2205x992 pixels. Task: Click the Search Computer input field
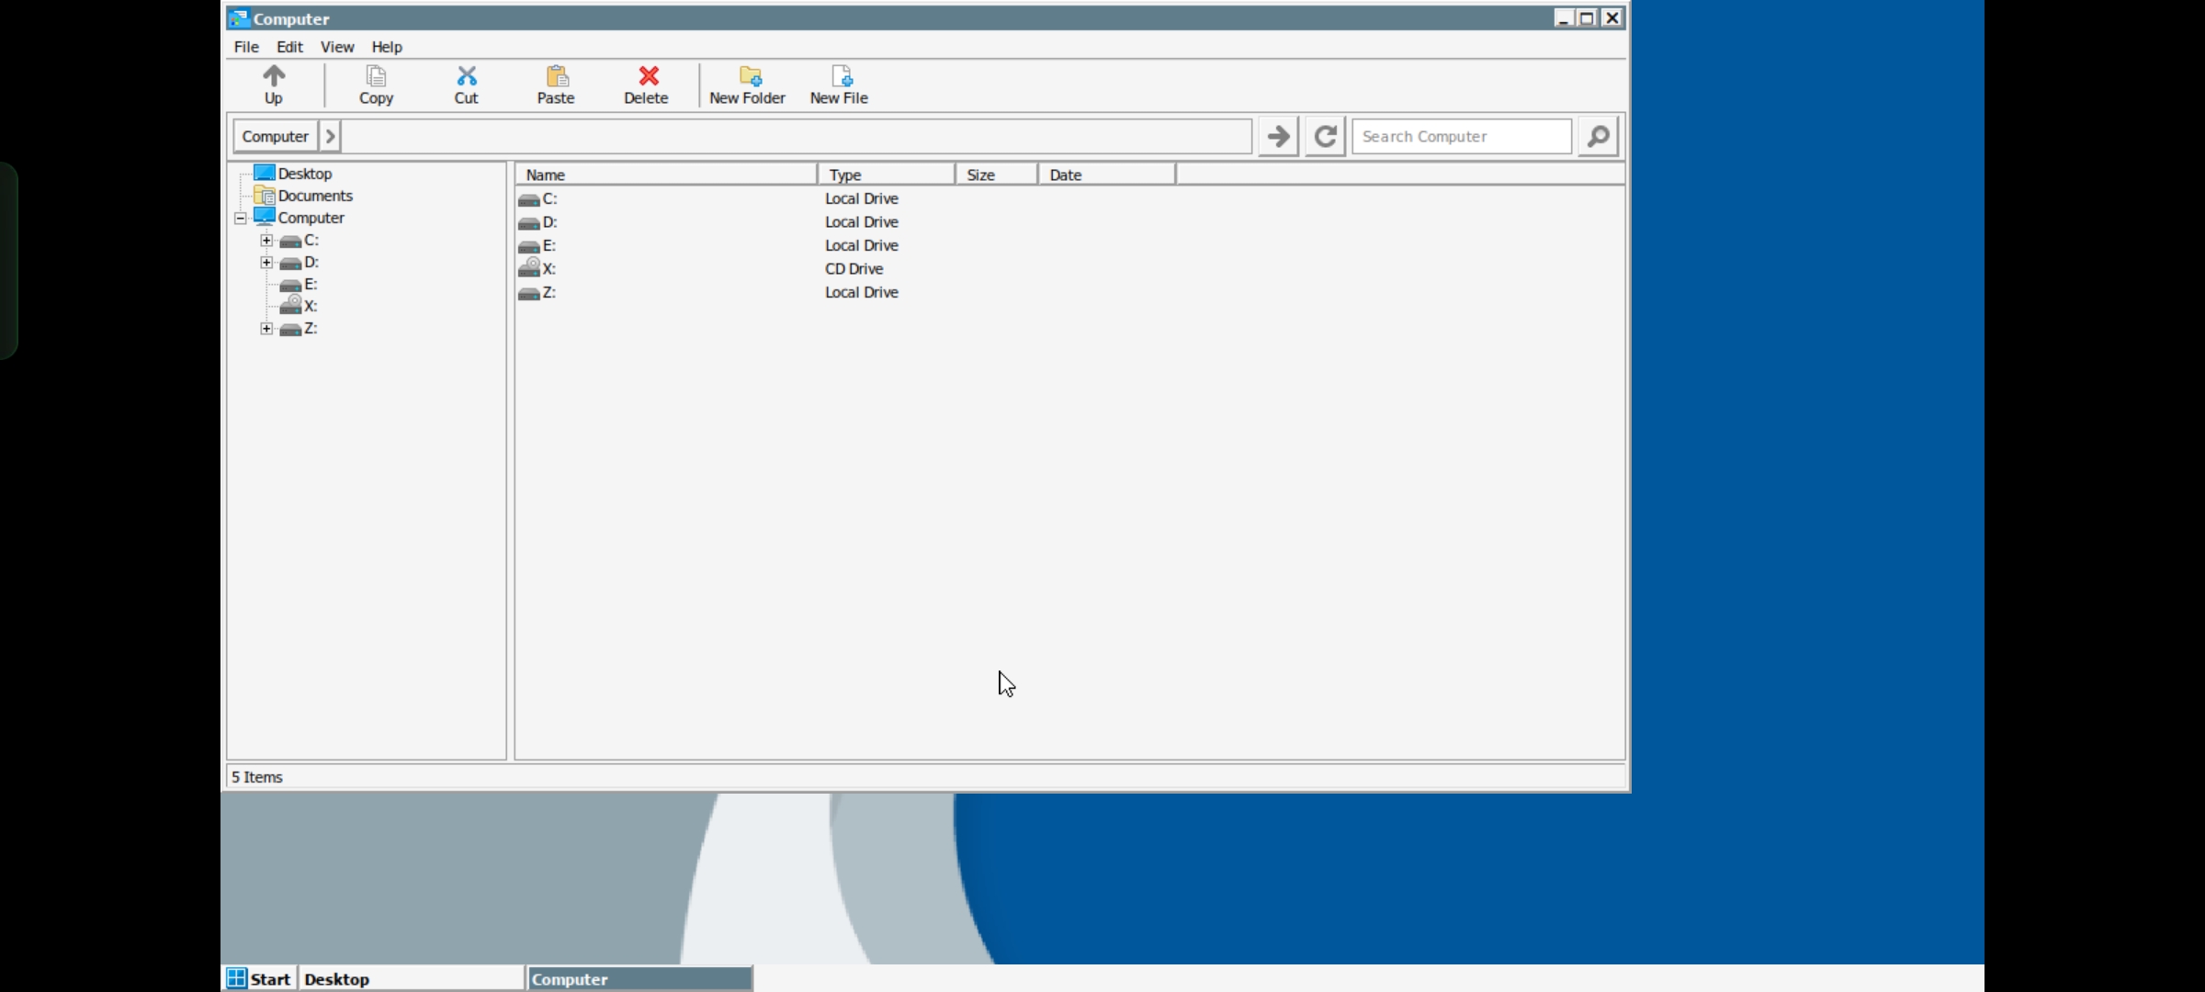tap(1461, 137)
